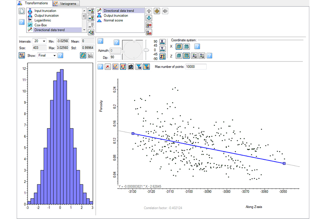Select the camera snapshot icon above the crossplot
The height and width of the screenshot is (219, 326).
(131, 66)
